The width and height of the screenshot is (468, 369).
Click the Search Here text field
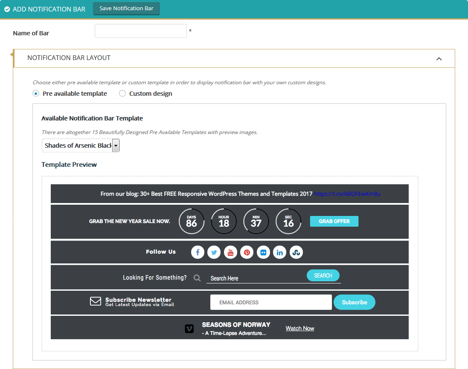[x=257, y=278]
